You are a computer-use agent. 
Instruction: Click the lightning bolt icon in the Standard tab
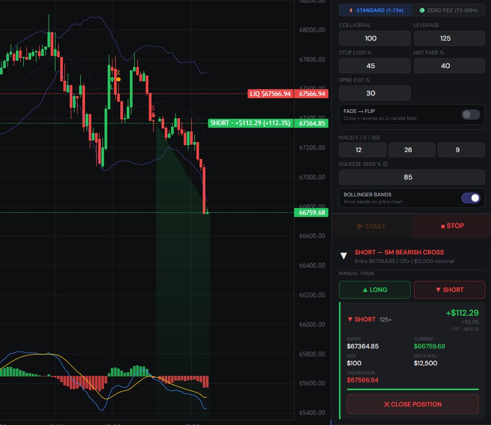coord(351,11)
